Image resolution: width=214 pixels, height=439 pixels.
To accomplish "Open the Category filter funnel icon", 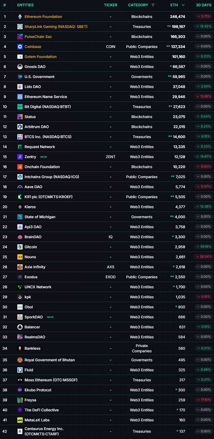I will pyautogui.click(x=153, y=5).
